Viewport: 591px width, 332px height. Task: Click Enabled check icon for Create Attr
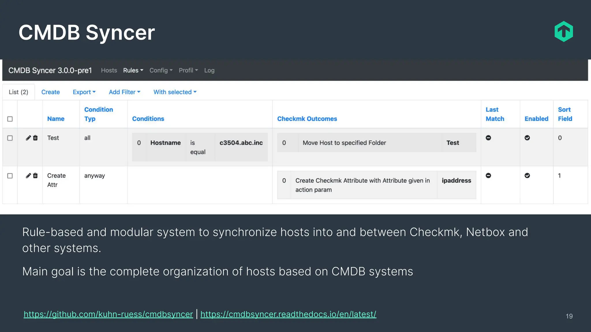tap(527, 176)
